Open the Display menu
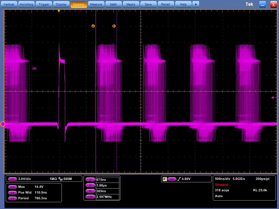The height and width of the screenshot is (209, 279). pyautogui.click(x=61, y=4)
